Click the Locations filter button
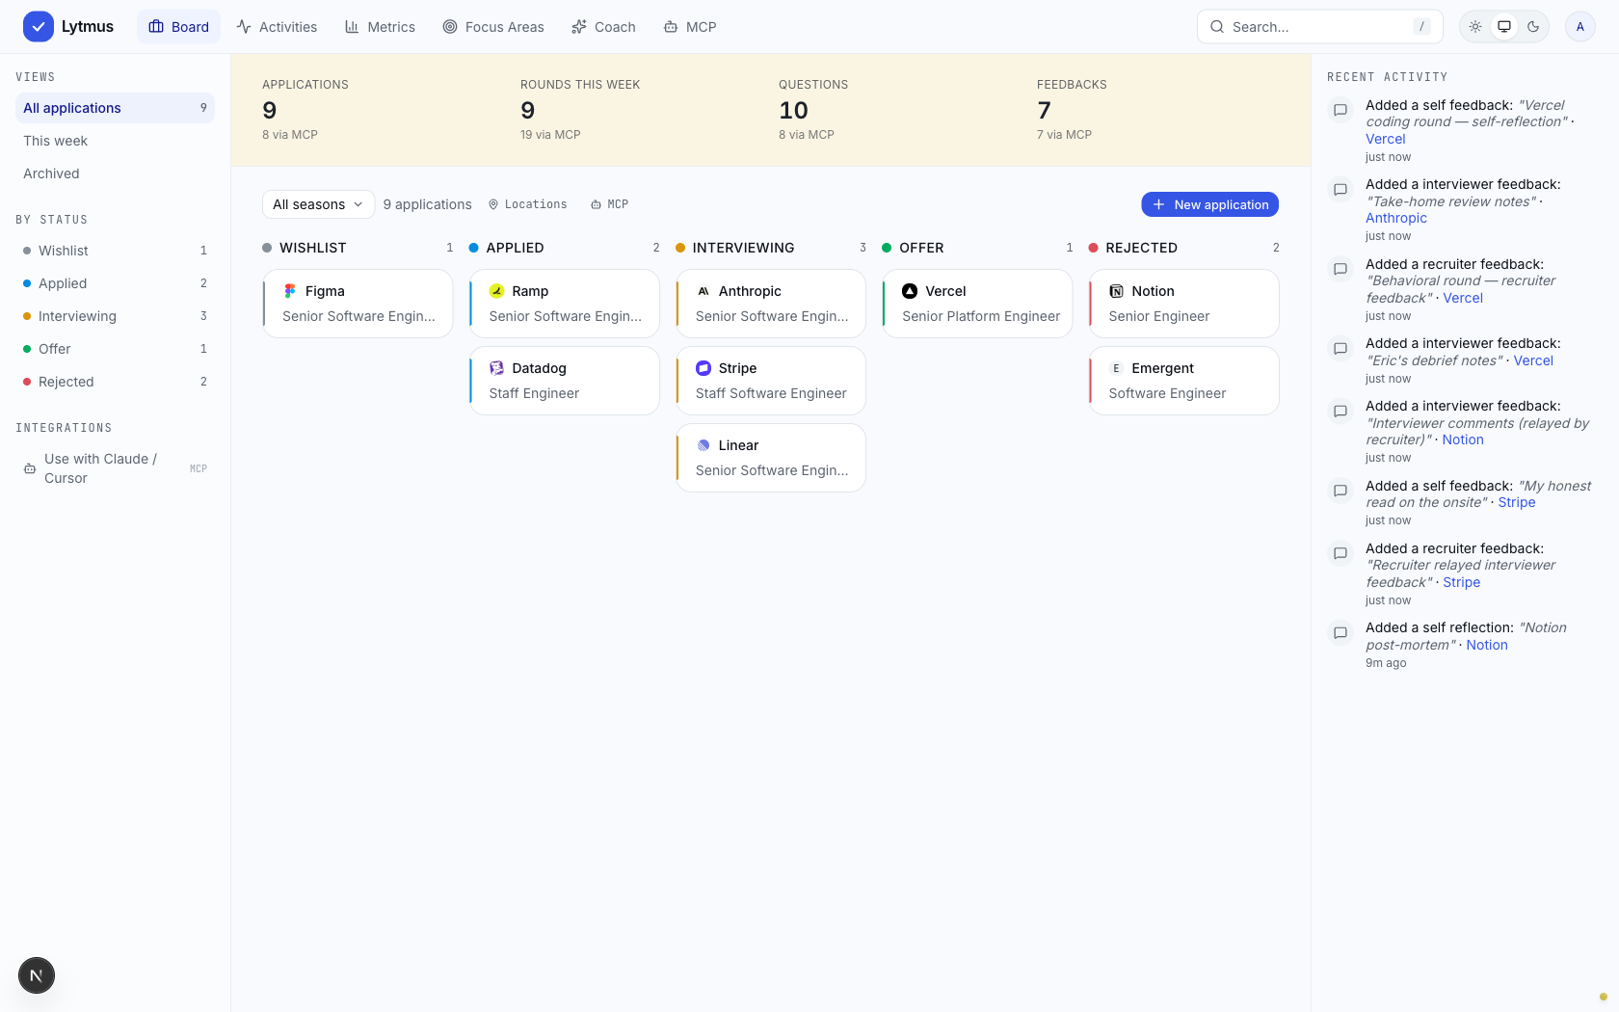1619x1012 pixels. 527,204
